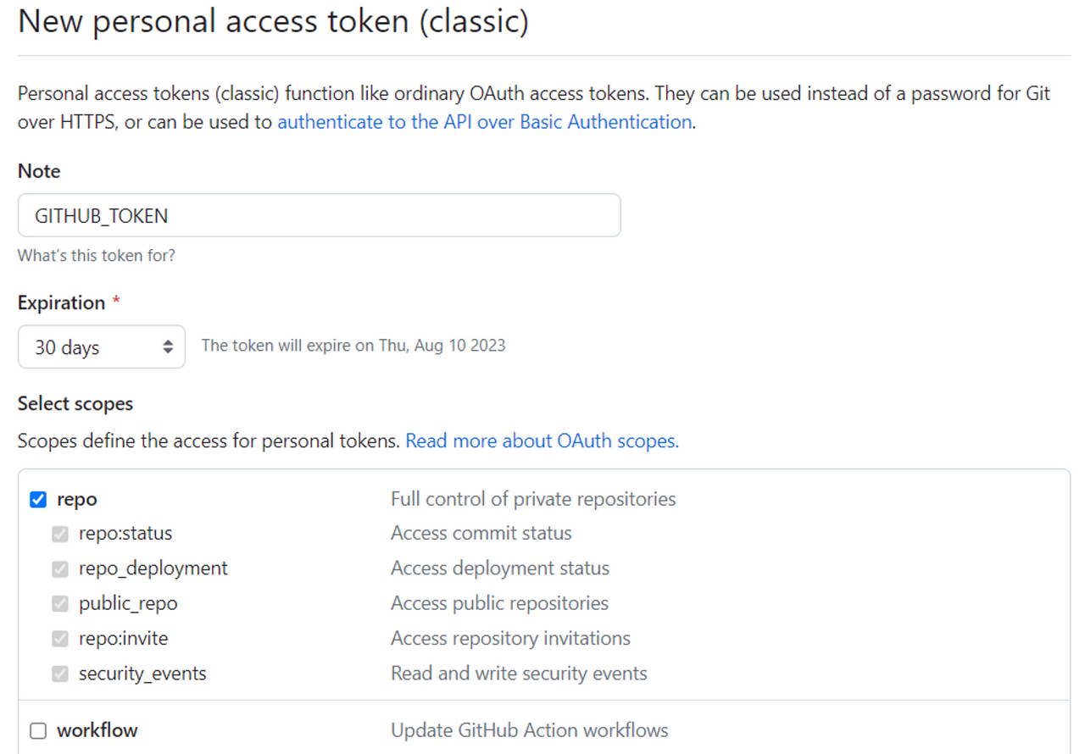Click the repo_deployment scope label
Screen dimensions: 1085x754
tap(153, 568)
